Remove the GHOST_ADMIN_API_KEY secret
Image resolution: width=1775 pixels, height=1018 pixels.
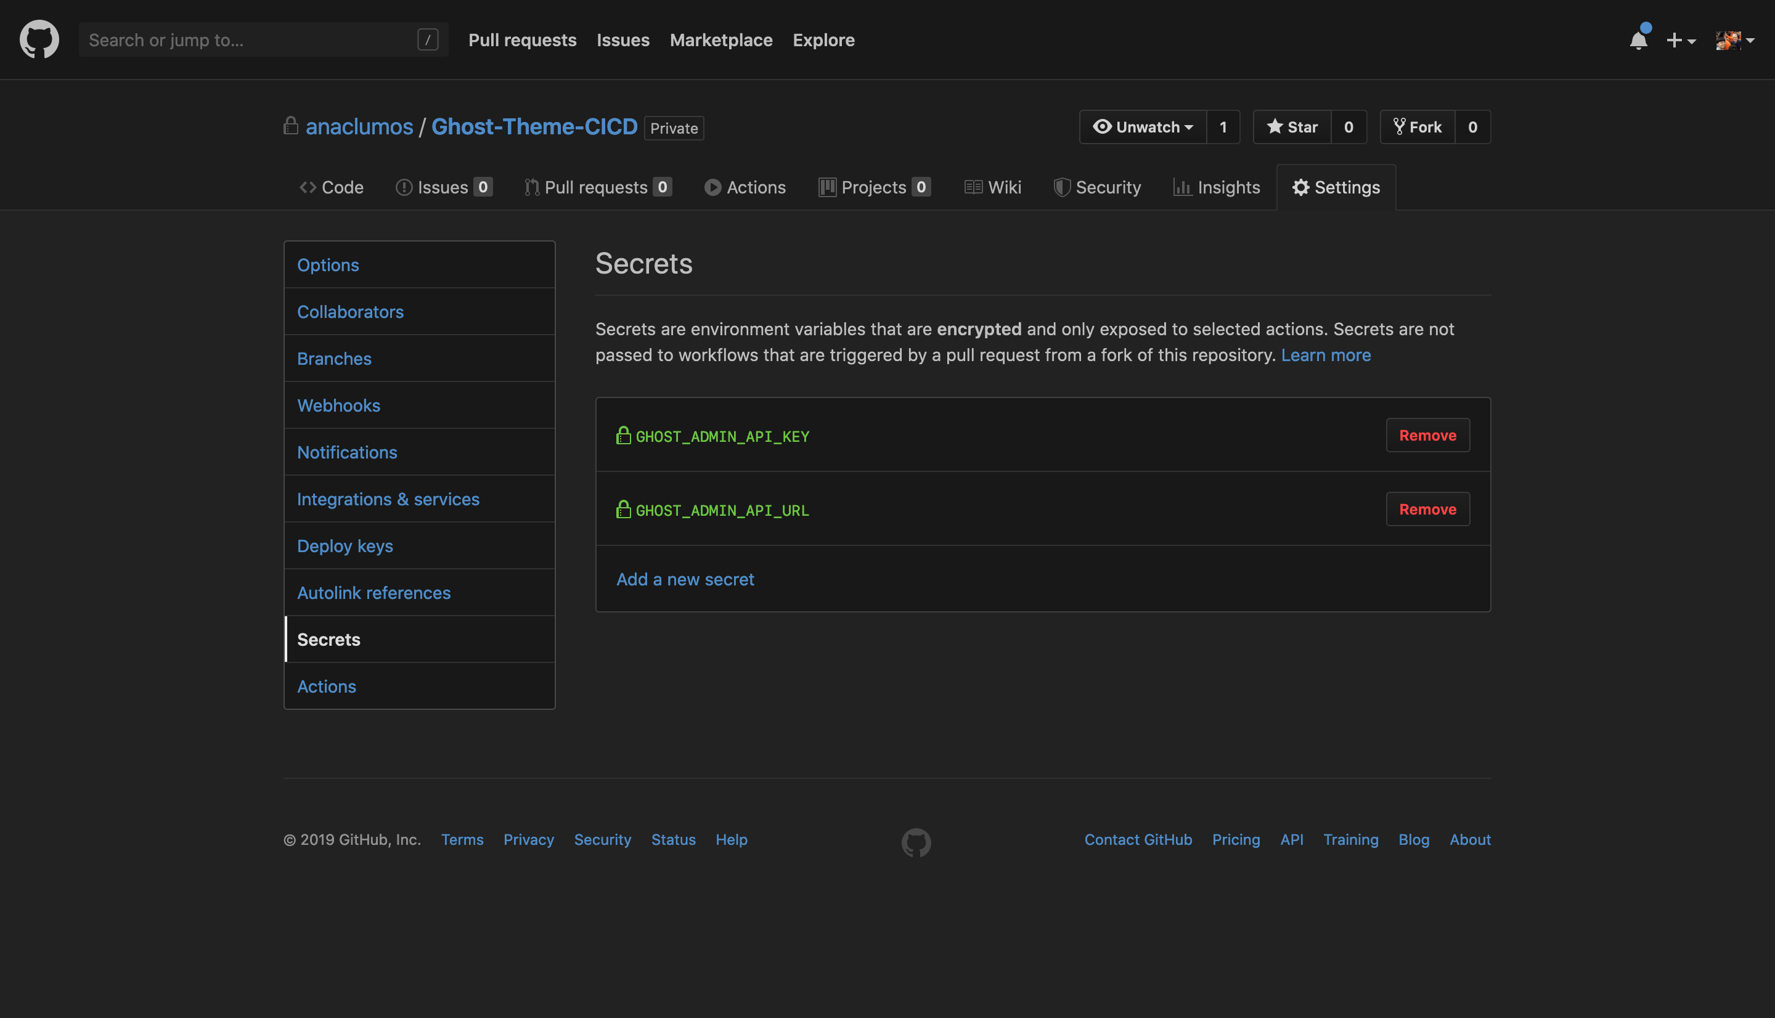tap(1427, 436)
